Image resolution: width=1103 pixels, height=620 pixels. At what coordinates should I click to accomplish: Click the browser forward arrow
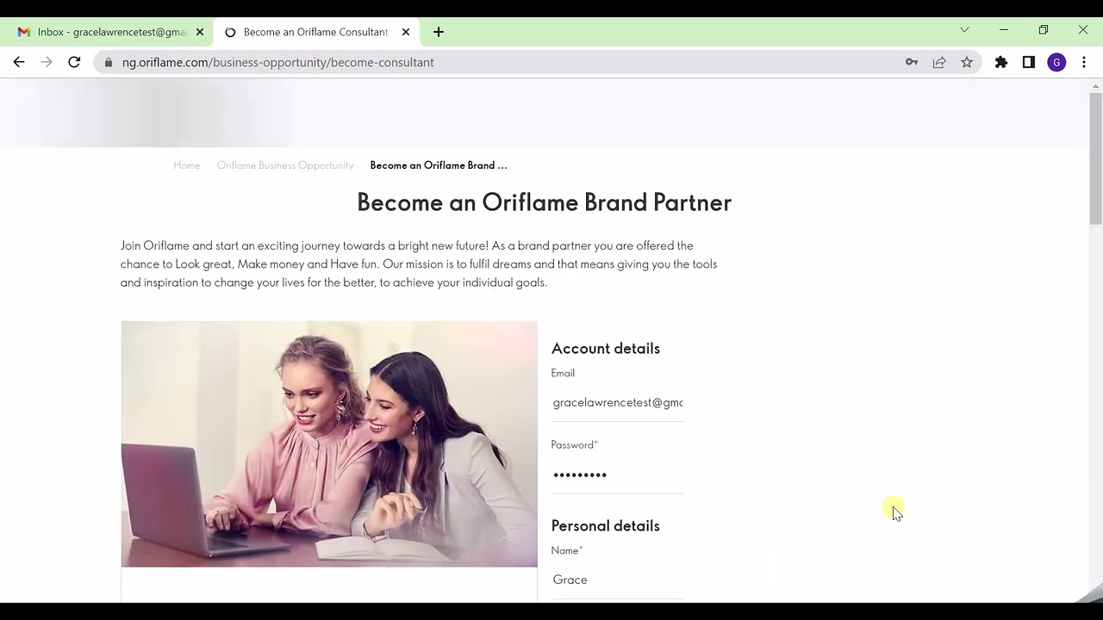(x=47, y=62)
